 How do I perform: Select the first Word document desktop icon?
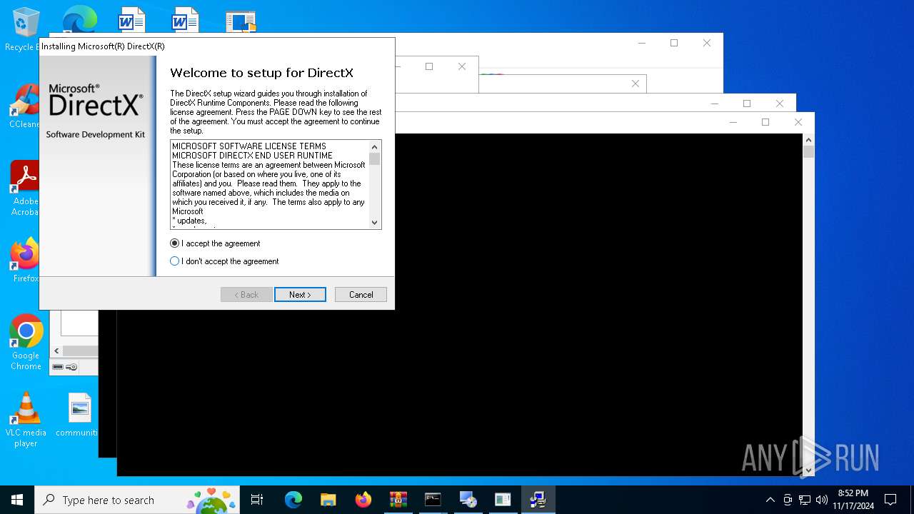pyautogui.click(x=131, y=20)
